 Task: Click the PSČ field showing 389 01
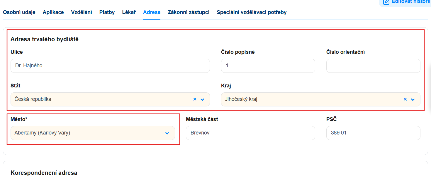click(x=373, y=133)
